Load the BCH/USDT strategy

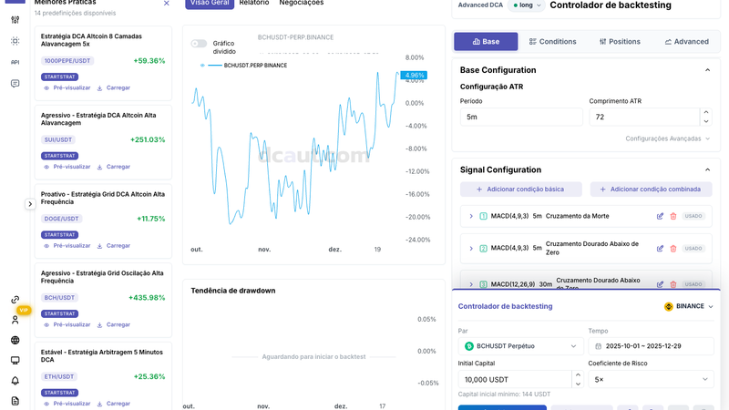(x=113, y=325)
